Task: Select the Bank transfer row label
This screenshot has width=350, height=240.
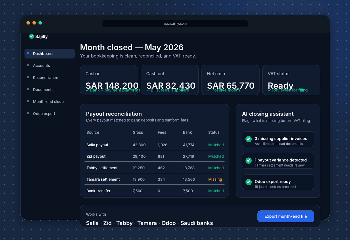Action: (98, 191)
